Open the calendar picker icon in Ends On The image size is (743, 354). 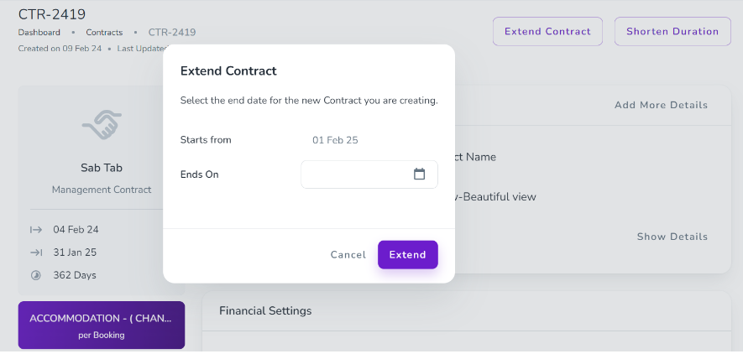click(x=420, y=174)
